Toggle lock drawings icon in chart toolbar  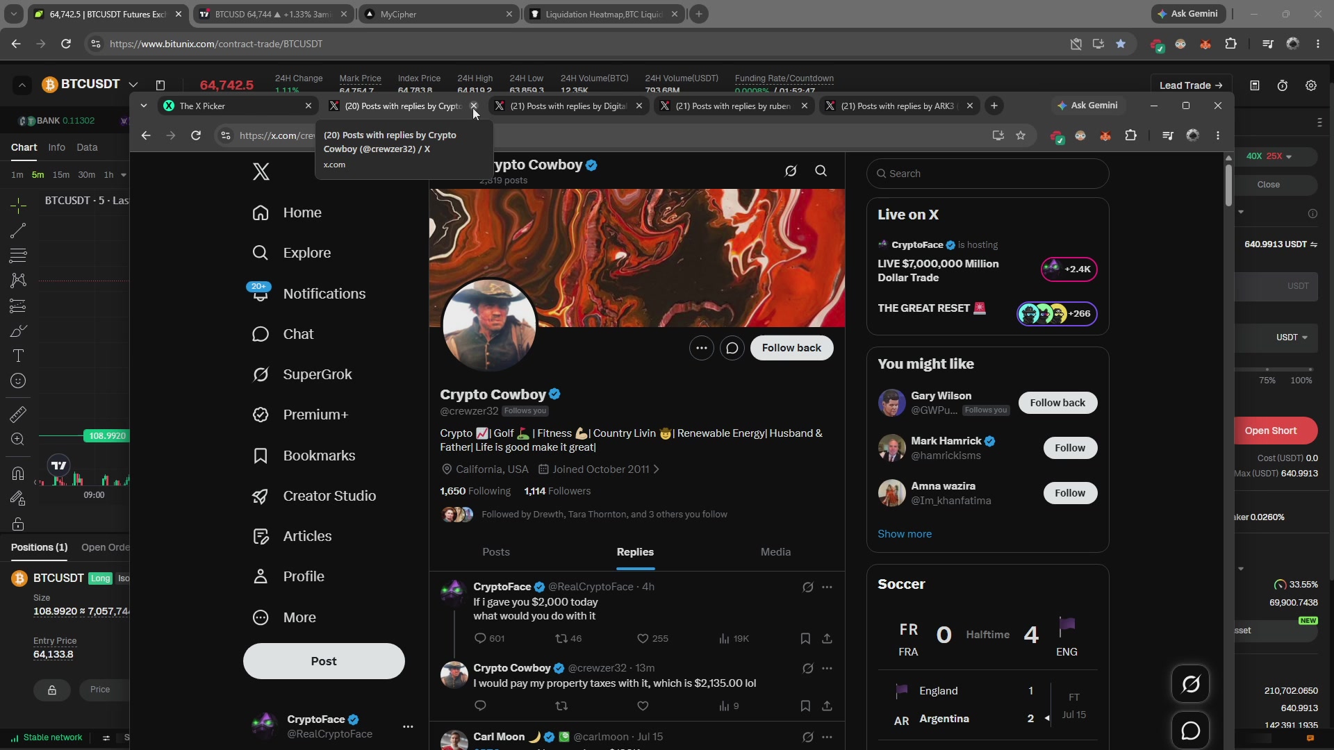click(18, 524)
